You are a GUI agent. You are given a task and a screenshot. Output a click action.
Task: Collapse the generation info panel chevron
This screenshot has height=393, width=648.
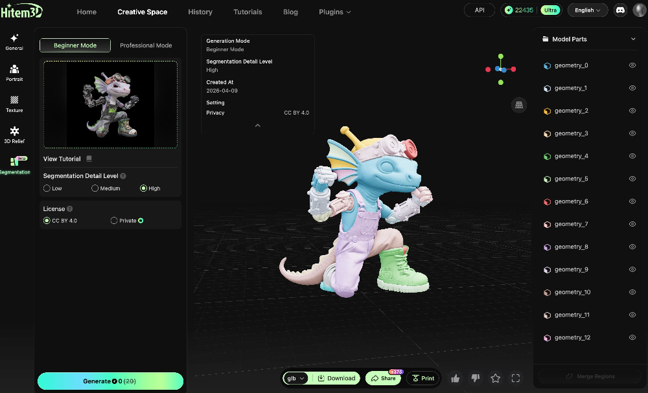click(x=257, y=126)
